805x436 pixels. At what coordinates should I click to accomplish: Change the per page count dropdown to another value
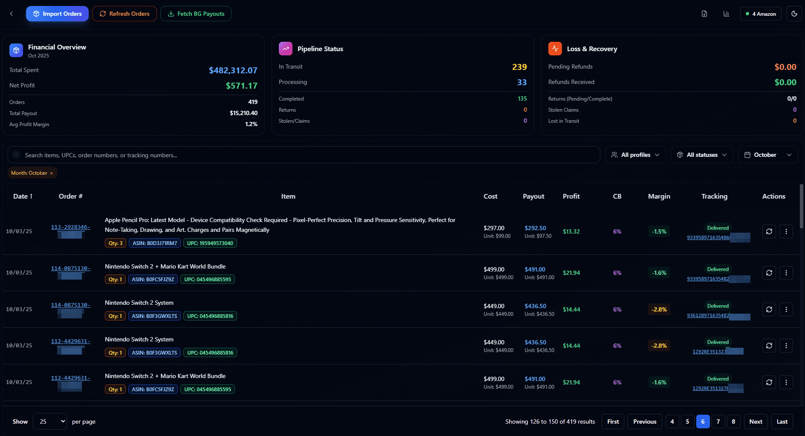click(x=49, y=421)
